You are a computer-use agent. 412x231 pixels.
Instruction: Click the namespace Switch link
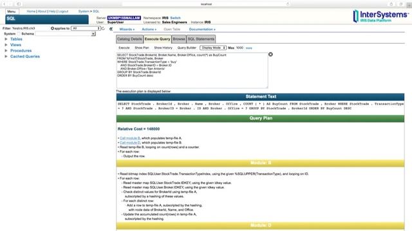coord(175,18)
